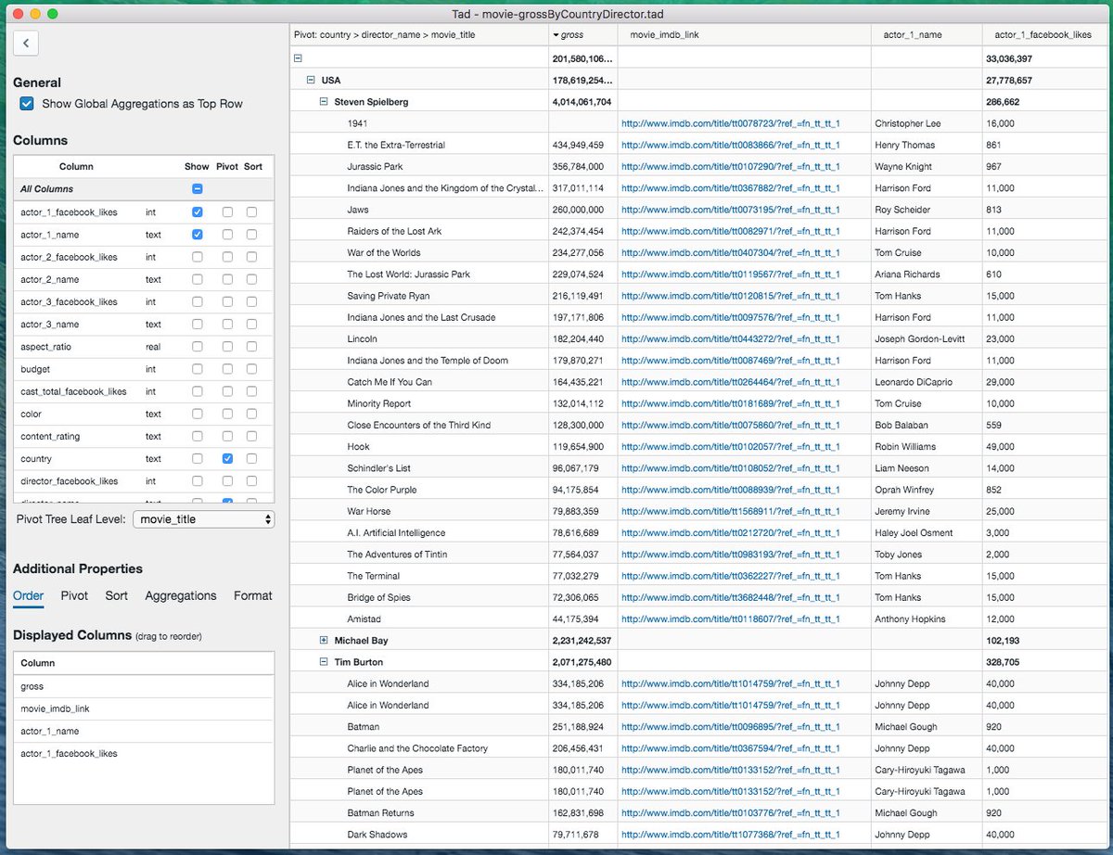Enable Sort checkbox for budget column

pyautogui.click(x=251, y=369)
